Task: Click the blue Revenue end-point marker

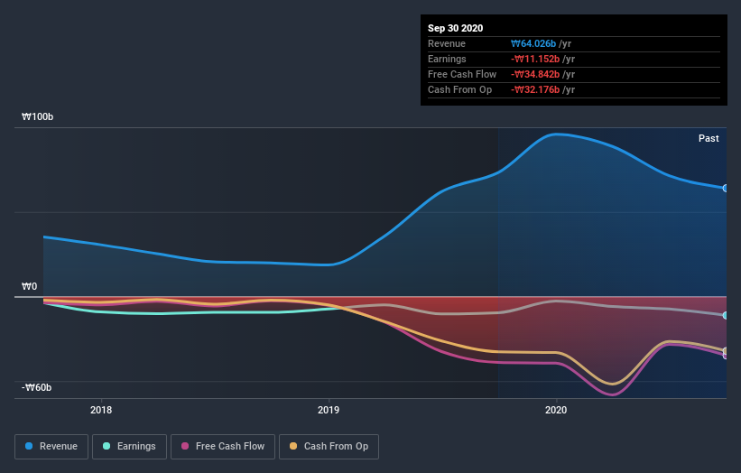Action: [x=725, y=188]
